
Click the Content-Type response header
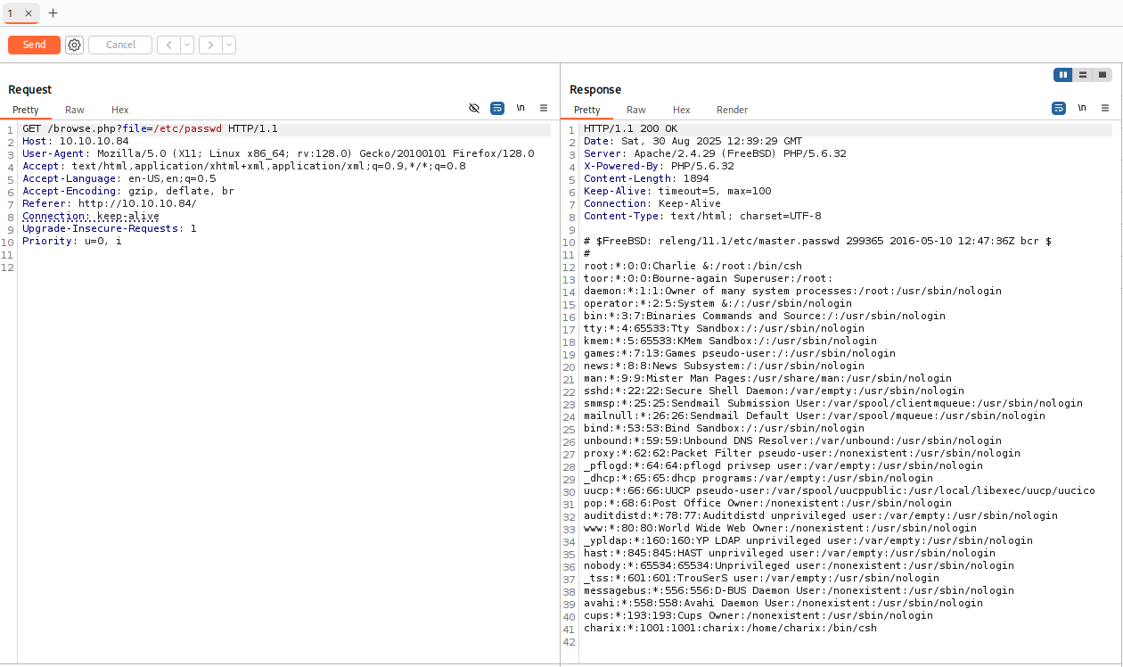[x=702, y=216]
